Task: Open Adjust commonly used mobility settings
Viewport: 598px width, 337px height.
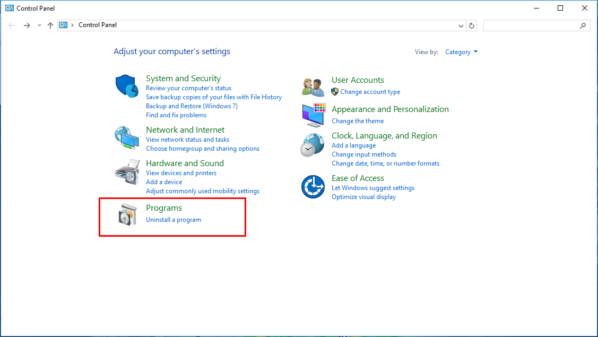Action: pyautogui.click(x=203, y=191)
